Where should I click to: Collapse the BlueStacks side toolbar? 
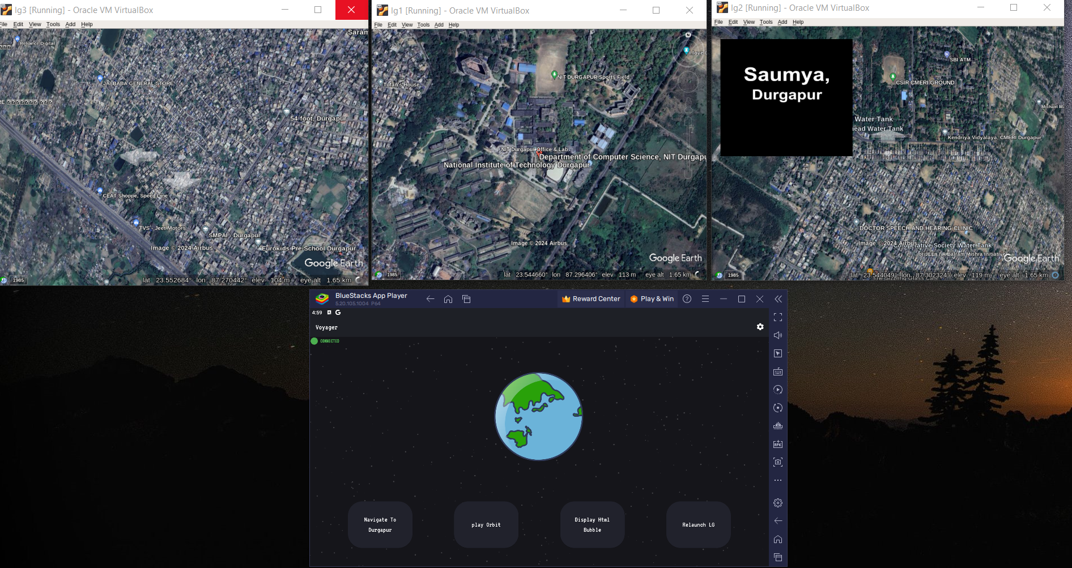pyautogui.click(x=778, y=299)
